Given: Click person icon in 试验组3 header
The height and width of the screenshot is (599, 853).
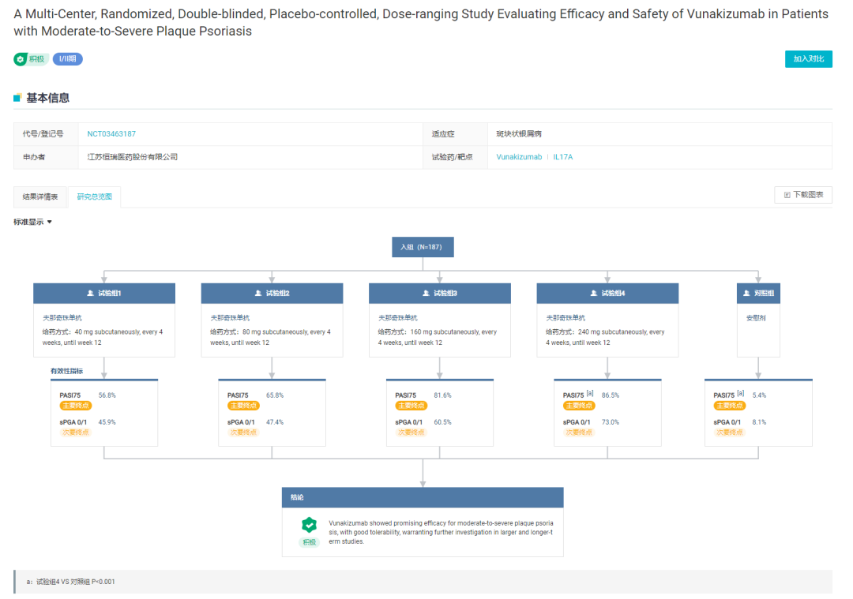Looking at the screenshot, I should (x=426, y=293).
